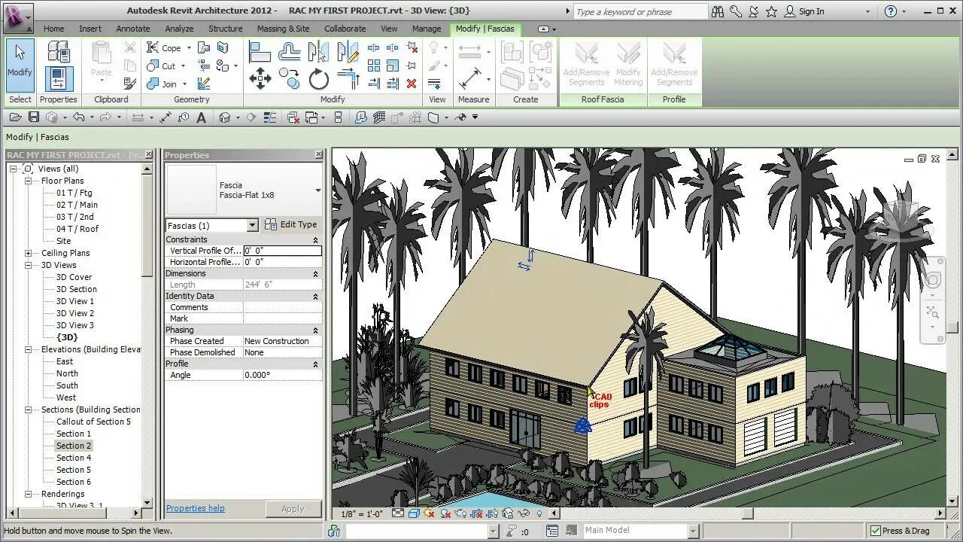Switch to the Insert ribbon tab
963x542 pixels.
90,29
